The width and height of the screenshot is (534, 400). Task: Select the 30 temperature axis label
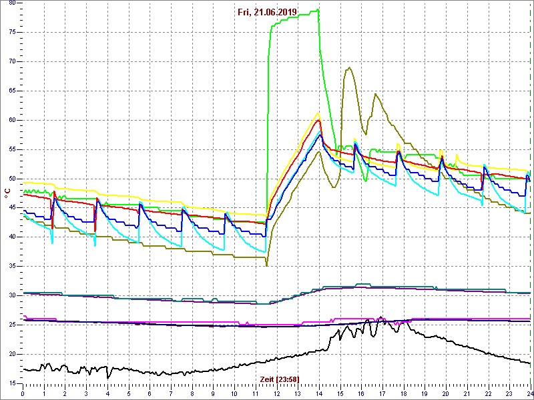point(11,295)
